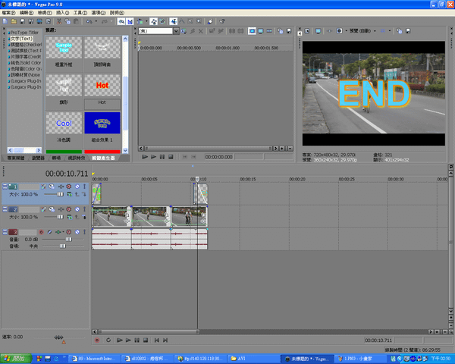
Task: Click Save Snapshot icon in video preview
Action: coord(408,31)
